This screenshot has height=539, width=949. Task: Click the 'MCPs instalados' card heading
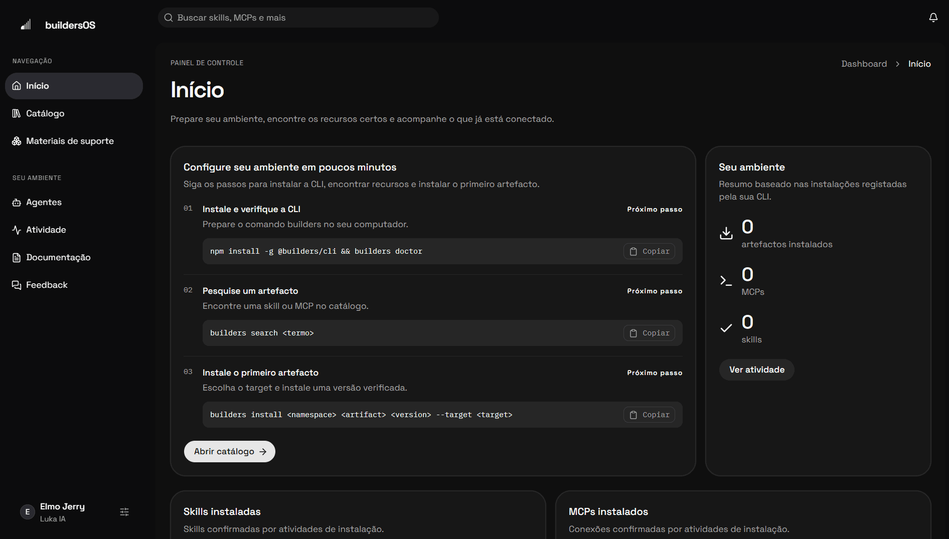[x=608, y=511]
